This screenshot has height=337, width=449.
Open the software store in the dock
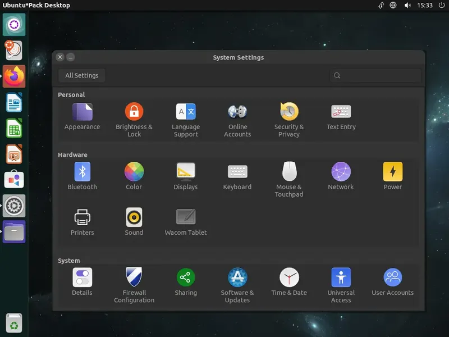coord(14,180)
